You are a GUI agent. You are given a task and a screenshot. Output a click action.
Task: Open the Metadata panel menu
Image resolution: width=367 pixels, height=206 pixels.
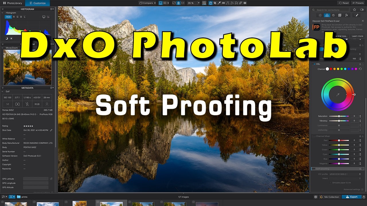coord(52,88)
